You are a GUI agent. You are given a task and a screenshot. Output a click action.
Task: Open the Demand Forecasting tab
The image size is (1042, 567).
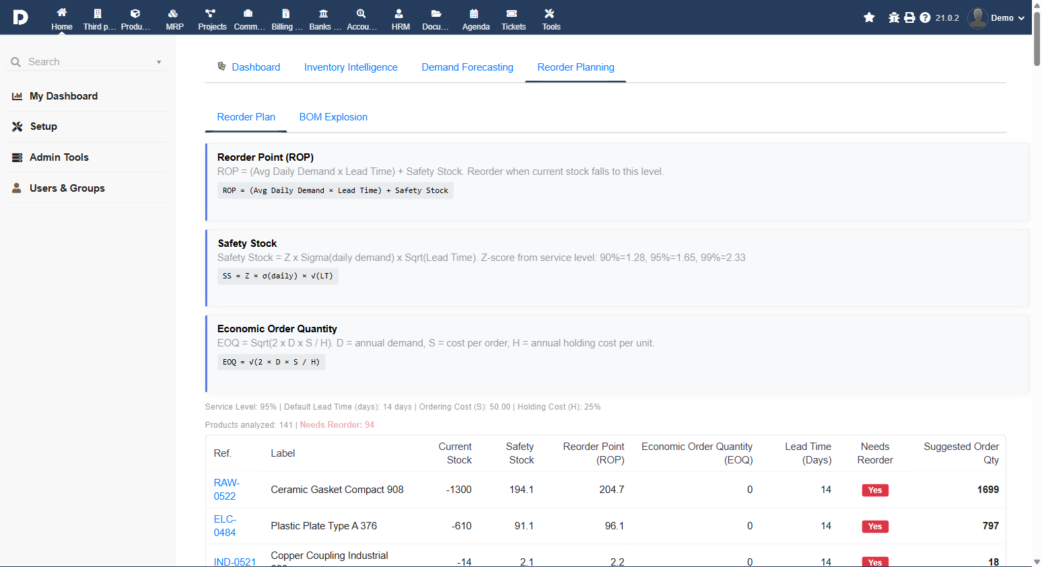pyautogui.click(x=467, y=67)
